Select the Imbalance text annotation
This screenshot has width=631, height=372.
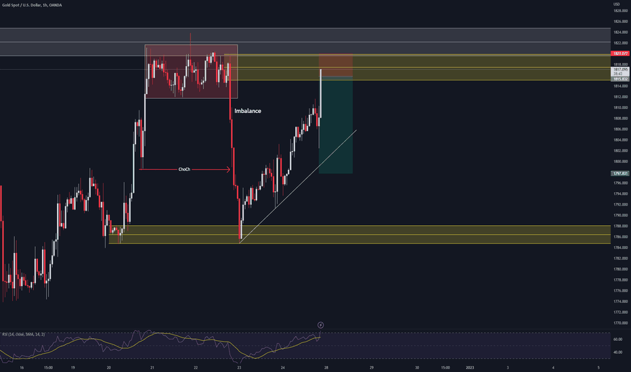pos(248,111)
